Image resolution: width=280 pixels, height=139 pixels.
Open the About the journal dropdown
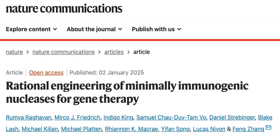[x=94, y=29]
